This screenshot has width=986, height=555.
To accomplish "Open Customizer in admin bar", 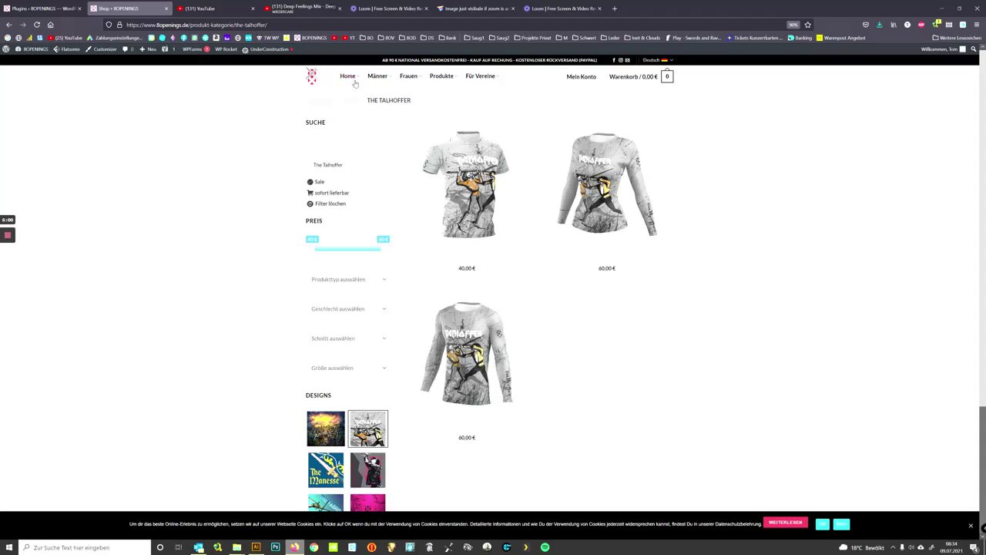I will 101,49.
